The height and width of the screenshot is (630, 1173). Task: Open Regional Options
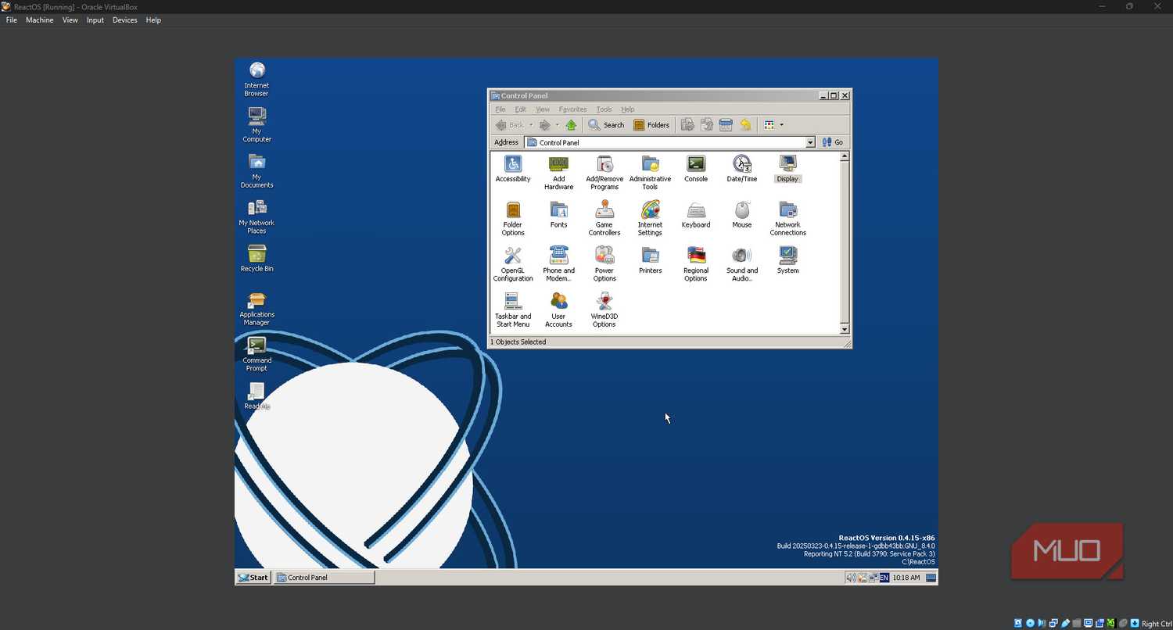696,264
